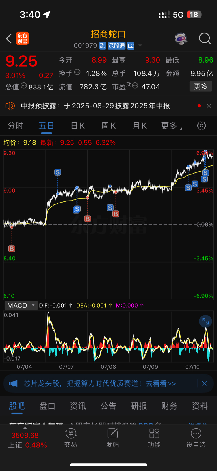Open the 研报 tab
This screenshot has height=471, width=217.
(x=139, y=406)
